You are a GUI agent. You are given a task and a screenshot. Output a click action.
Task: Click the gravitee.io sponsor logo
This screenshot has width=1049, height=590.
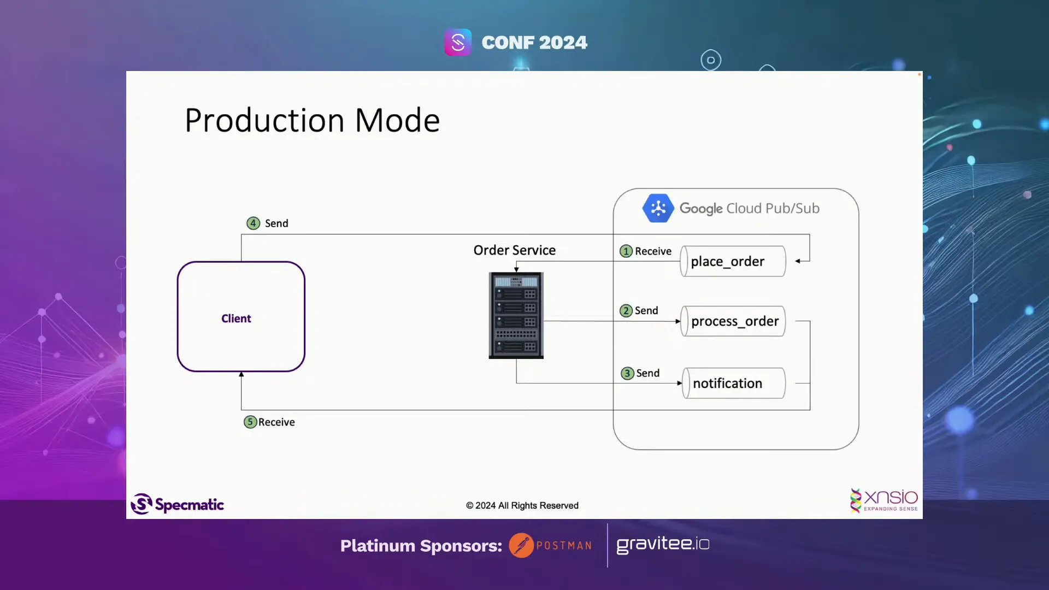(x=663, y=545)
